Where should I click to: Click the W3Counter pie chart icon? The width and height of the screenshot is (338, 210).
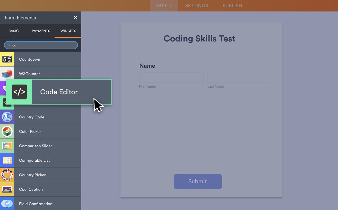7,73
